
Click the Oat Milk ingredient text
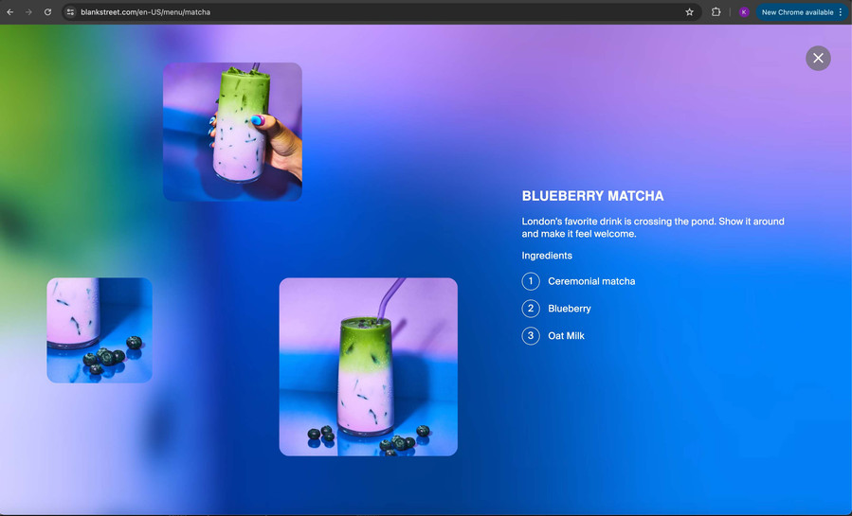[566, 336]
